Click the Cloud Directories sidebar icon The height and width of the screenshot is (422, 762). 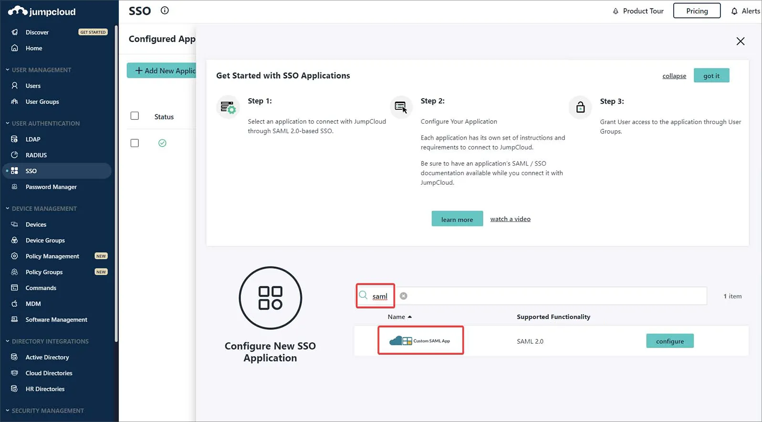click(x=15, y=373)
